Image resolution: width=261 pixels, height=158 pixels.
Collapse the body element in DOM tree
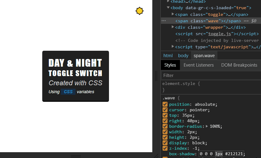168,8
